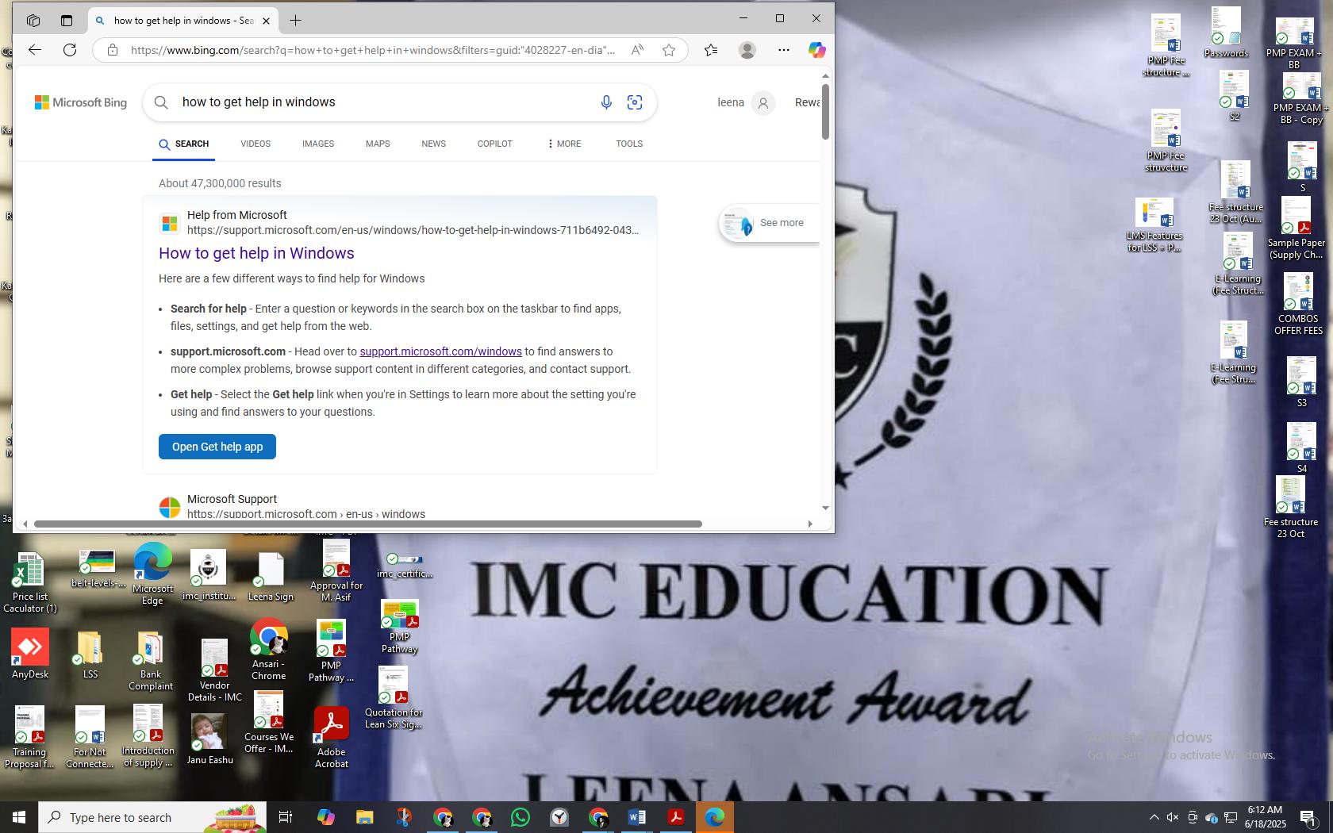Select the Bank Complaint folder on desktop
Image resolution: width=1333 pixels, height=833 pixels.
150,661
